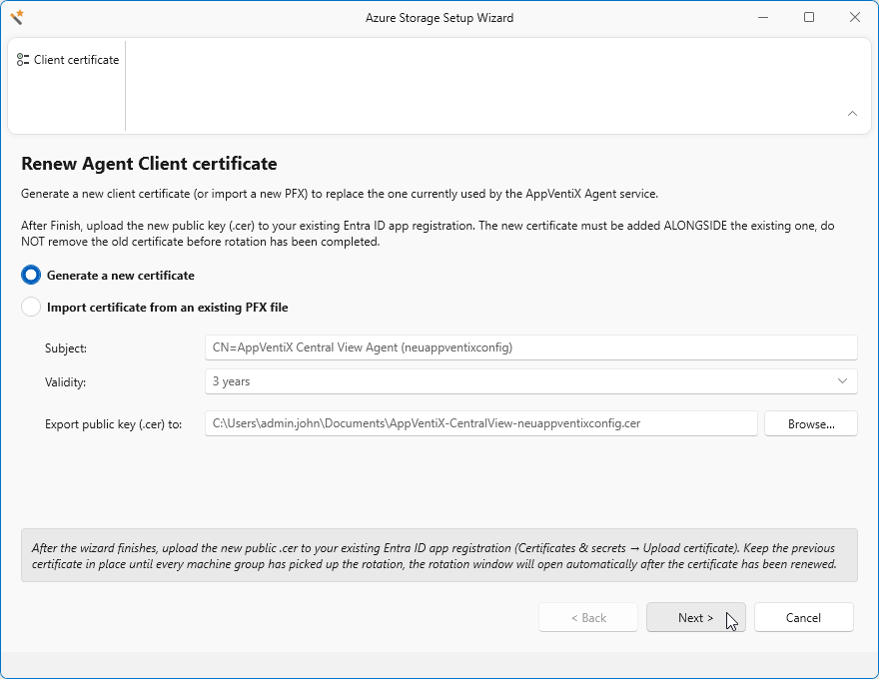Image resolution: width=879 pixels, height=679 pixels.
Task: Open the Validity dropdown showing 3 years
Action: 530,381
